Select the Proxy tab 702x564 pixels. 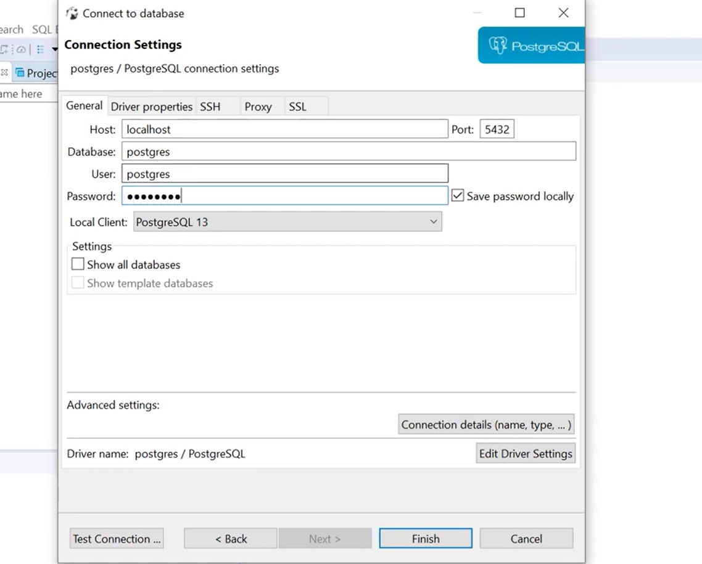click(x=259, y=106)
